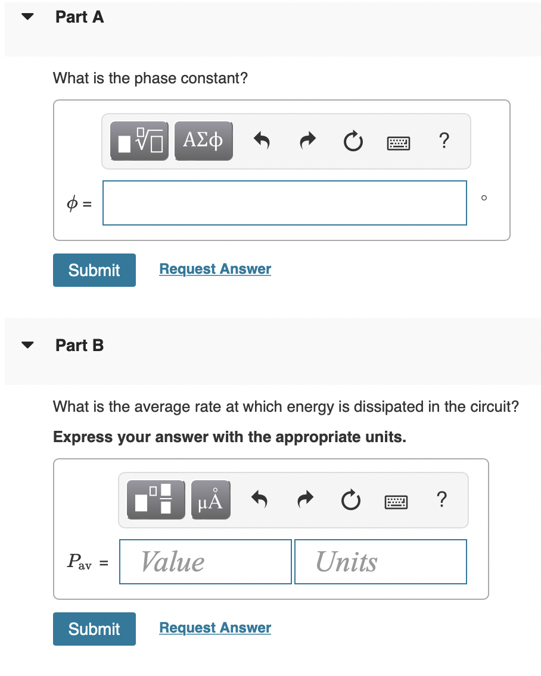This screenshot has height=676, width=541.
Task: Submit the Part A phase constant answer
Action: click(x=94, y=270)
